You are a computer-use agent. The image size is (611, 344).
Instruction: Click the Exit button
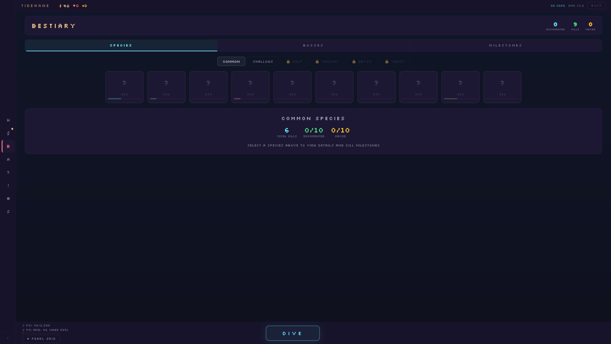pyautogui.click(x=596, y=6)
